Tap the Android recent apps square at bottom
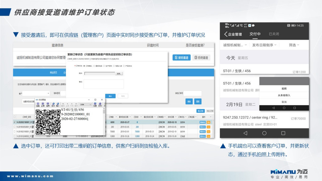322x181 pixels. [283, 133]
